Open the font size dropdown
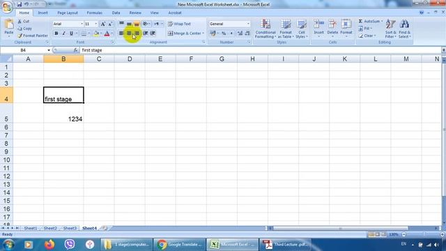This screenshot has height=251, width=446. 96,24
